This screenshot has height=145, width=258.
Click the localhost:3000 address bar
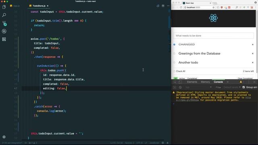[199, 7]
